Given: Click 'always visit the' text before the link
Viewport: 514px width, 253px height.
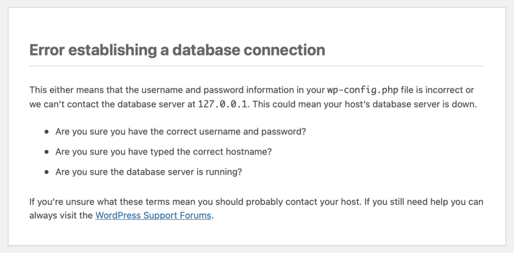Looking at the screenshot, I should click(x=61, y=216).
